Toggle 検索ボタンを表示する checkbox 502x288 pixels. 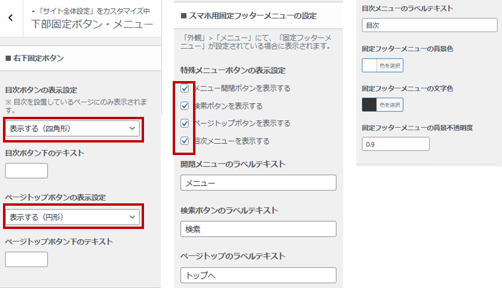tap(185, 106)
